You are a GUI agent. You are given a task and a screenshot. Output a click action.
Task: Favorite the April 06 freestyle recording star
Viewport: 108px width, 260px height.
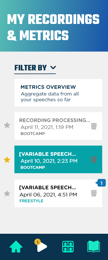[7, 194]
